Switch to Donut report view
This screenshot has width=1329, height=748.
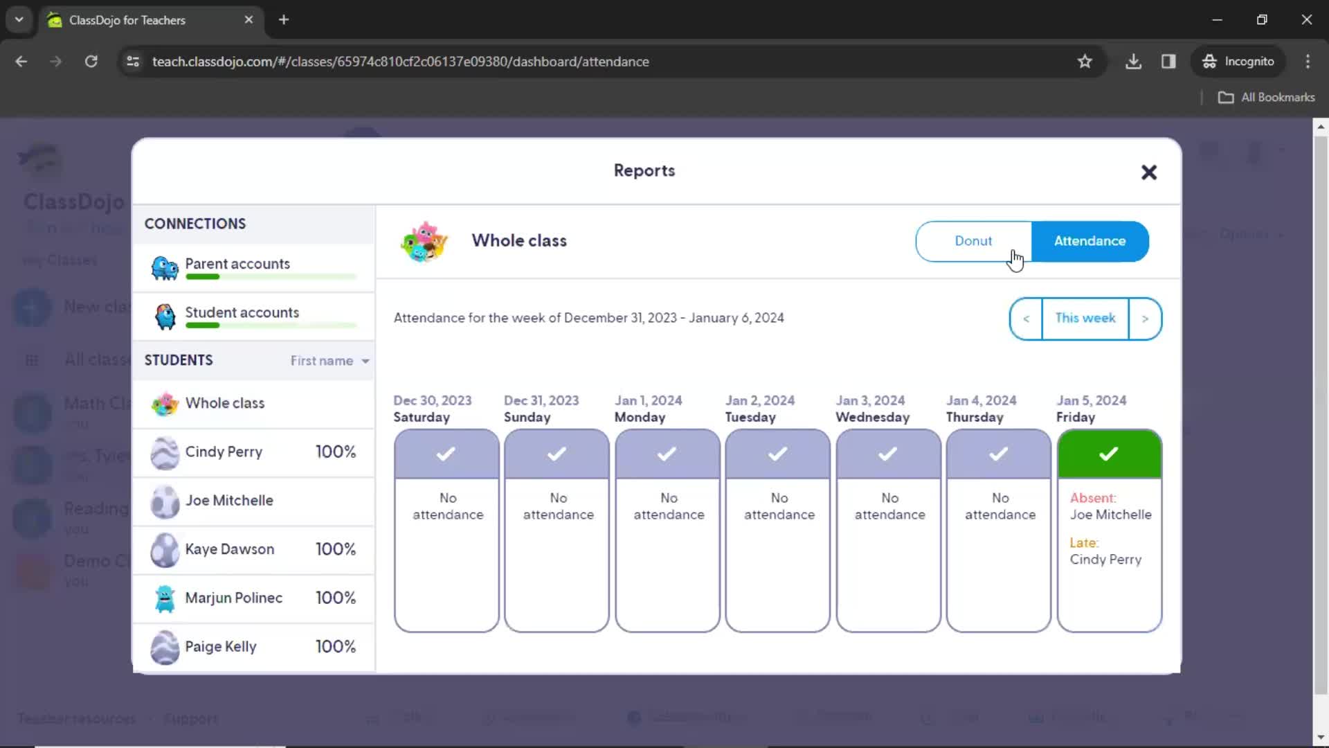[x=973, y=240]
